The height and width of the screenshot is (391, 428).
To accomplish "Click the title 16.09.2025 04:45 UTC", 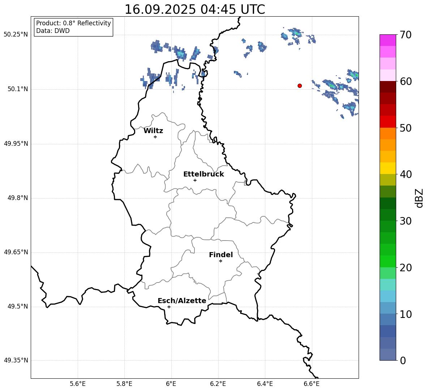I will pos(195,9).
